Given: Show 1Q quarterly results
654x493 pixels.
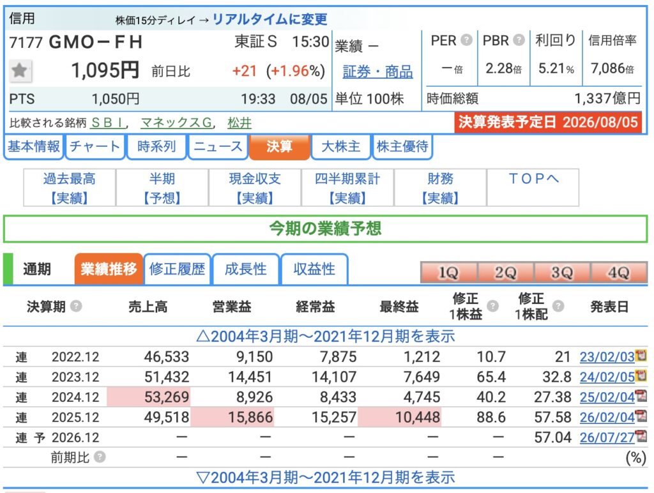Looking at the screenshot, I should tap(449, 272).
